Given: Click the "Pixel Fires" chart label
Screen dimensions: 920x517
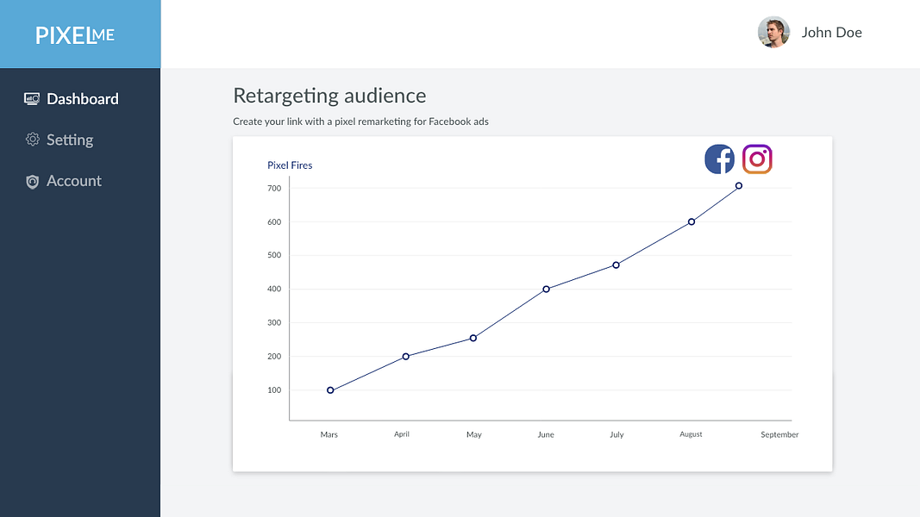Looking at the screenshot, I should click(290, 165).
